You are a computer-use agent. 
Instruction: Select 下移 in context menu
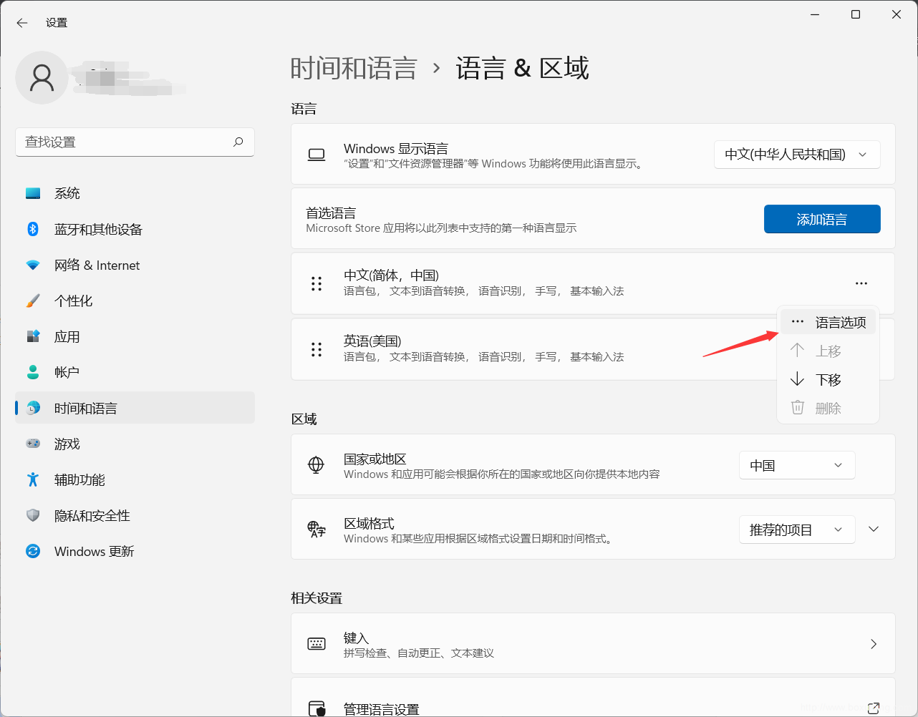tap(828, 379)
